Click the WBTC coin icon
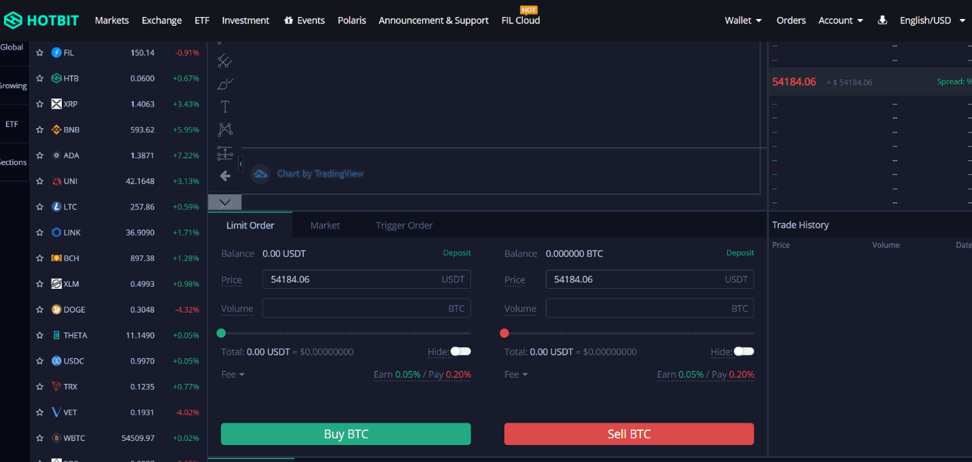The height and width of the screenshot is (462, 972). [x=56, y=438]
